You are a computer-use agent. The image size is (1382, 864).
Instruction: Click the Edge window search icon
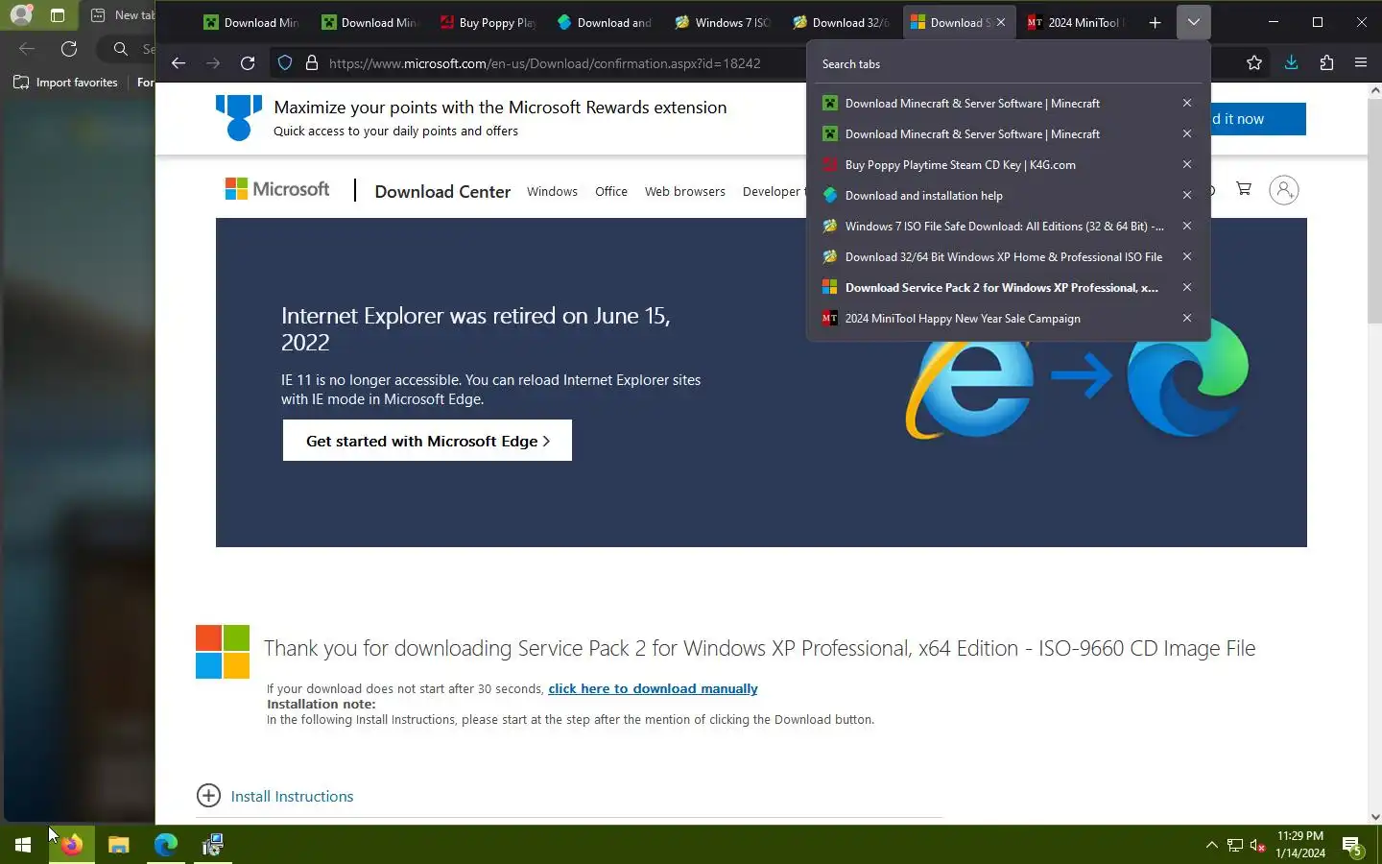121,48
